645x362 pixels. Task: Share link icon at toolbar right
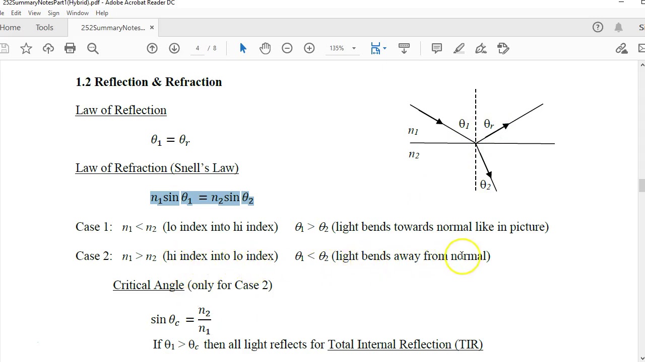coord(621,48)
